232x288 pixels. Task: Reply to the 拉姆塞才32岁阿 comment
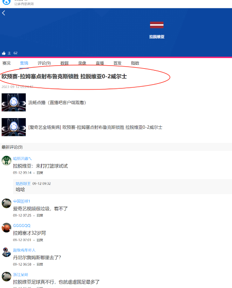[x=40, y=240]
